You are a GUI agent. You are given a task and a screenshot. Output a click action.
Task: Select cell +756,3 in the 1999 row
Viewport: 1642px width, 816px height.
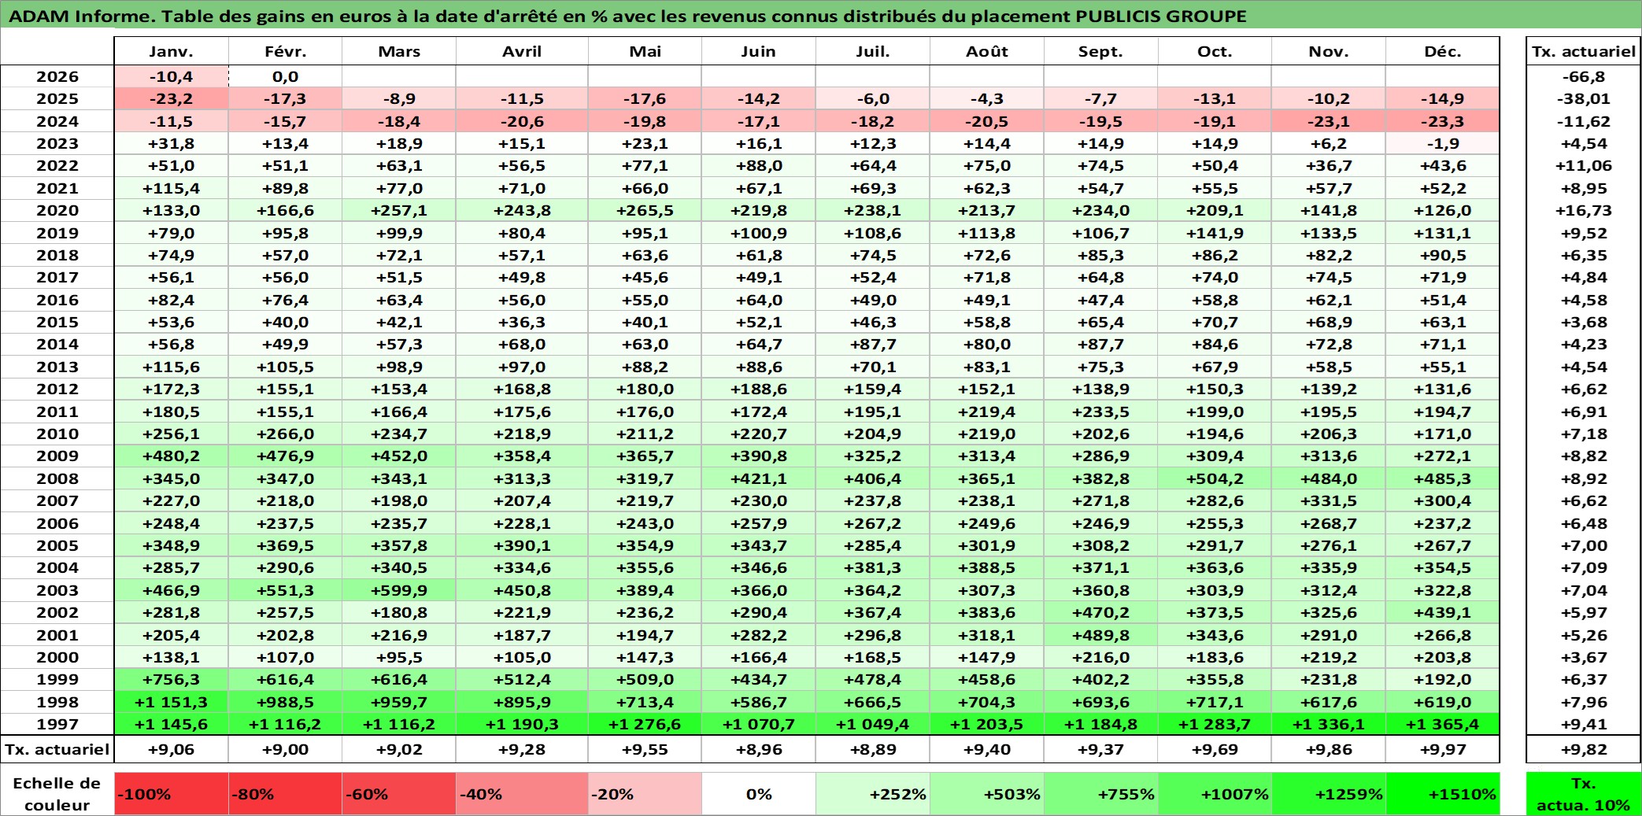pyautogui.click(x=172, y=679)
